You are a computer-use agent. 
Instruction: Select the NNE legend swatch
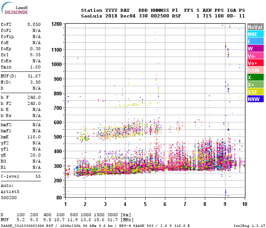click(x=255, y=34)
